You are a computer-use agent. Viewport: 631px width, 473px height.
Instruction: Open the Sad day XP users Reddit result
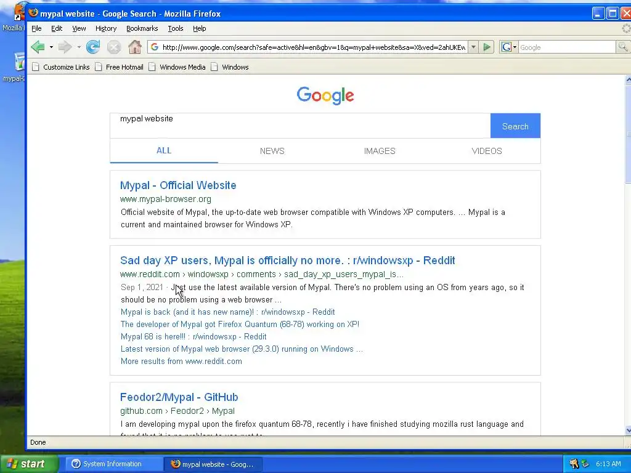click(x=287, y=261)
